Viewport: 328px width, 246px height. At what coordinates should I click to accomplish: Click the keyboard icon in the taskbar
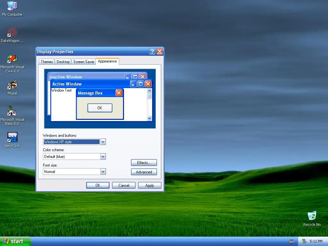point(291,242)
